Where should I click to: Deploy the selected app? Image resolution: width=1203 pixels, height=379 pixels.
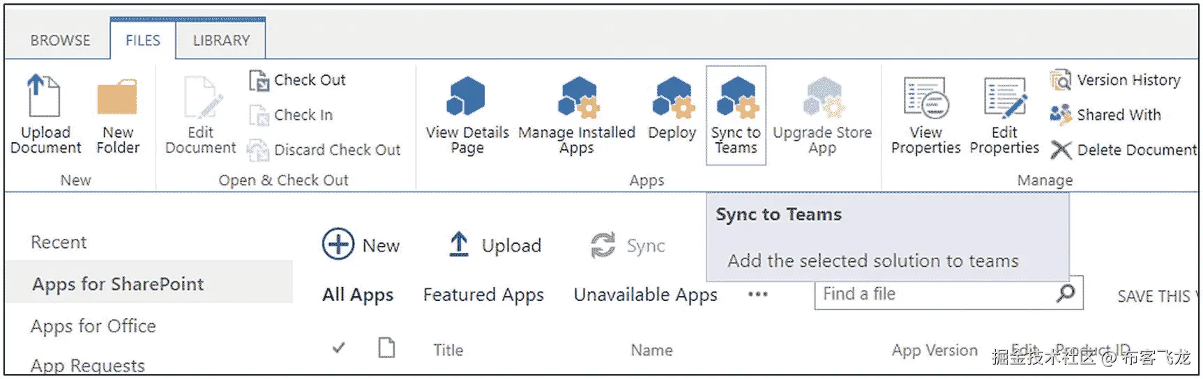pyautogui.click(x=672, y=98)
